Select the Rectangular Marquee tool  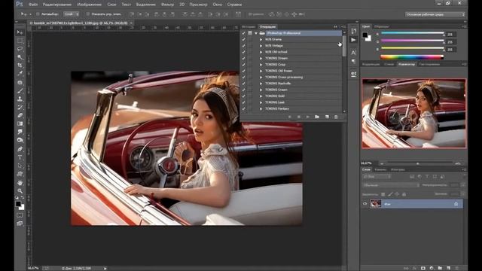pos(20,41)
